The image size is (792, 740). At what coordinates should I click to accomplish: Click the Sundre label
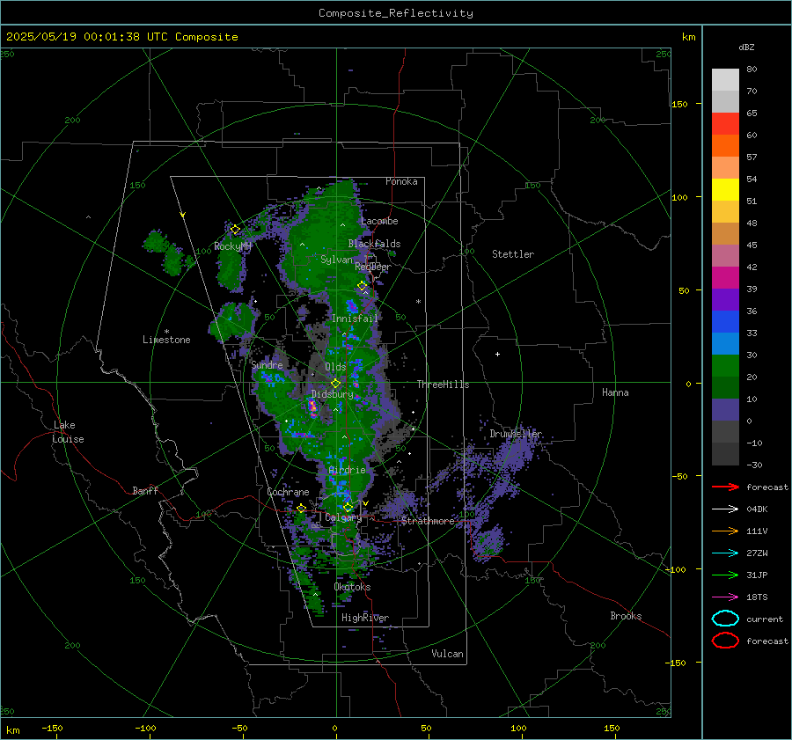(x=267, y=364)
